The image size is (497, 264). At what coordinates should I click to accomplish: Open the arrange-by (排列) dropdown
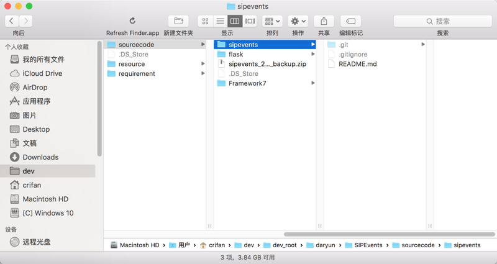[x=272, y=21]
